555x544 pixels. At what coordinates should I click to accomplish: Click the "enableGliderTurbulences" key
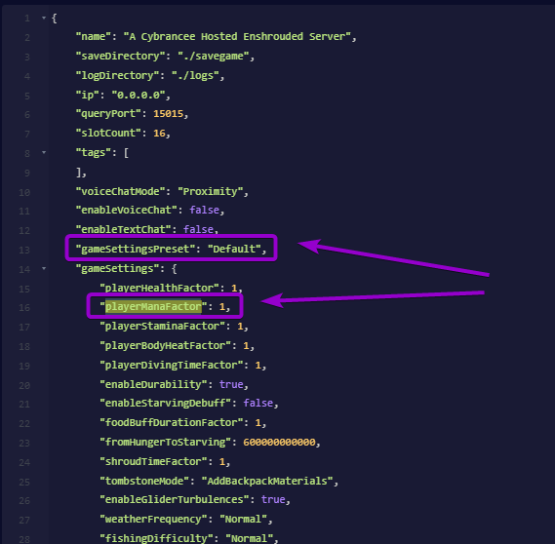[175, 500]
